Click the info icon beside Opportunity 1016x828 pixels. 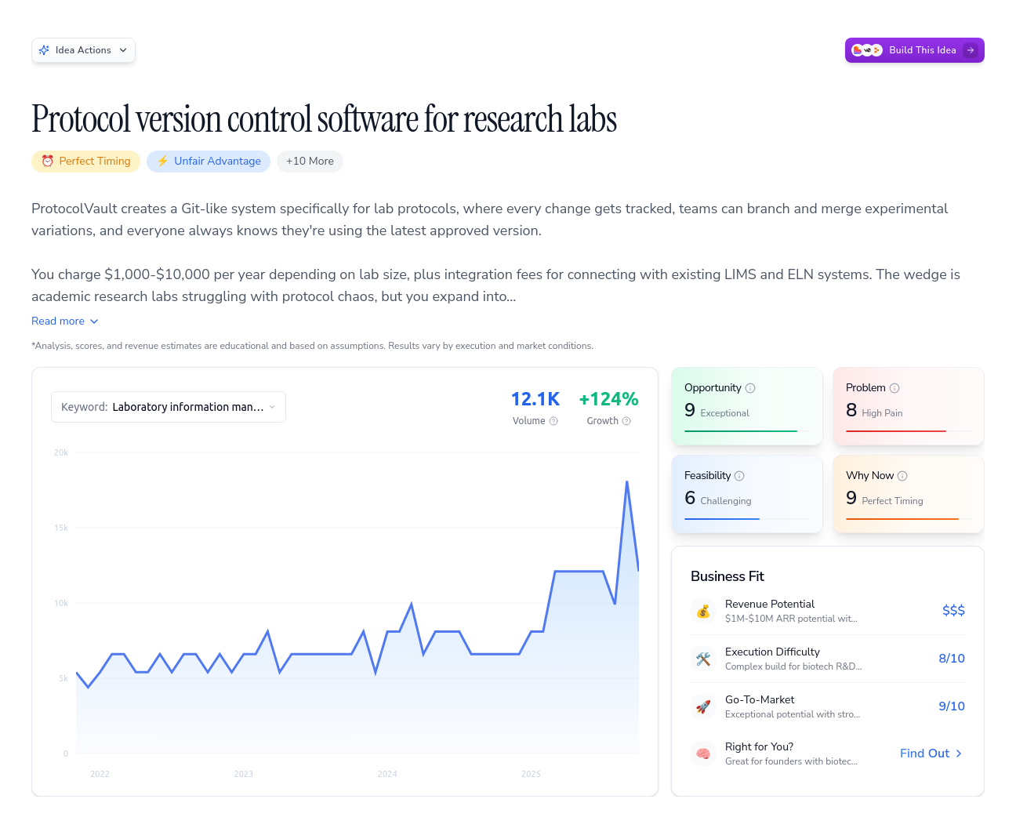tap(750, 388)
